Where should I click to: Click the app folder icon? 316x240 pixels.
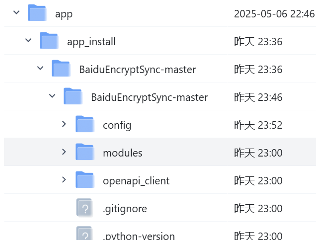pyautogui.click(x=37, y=13)
